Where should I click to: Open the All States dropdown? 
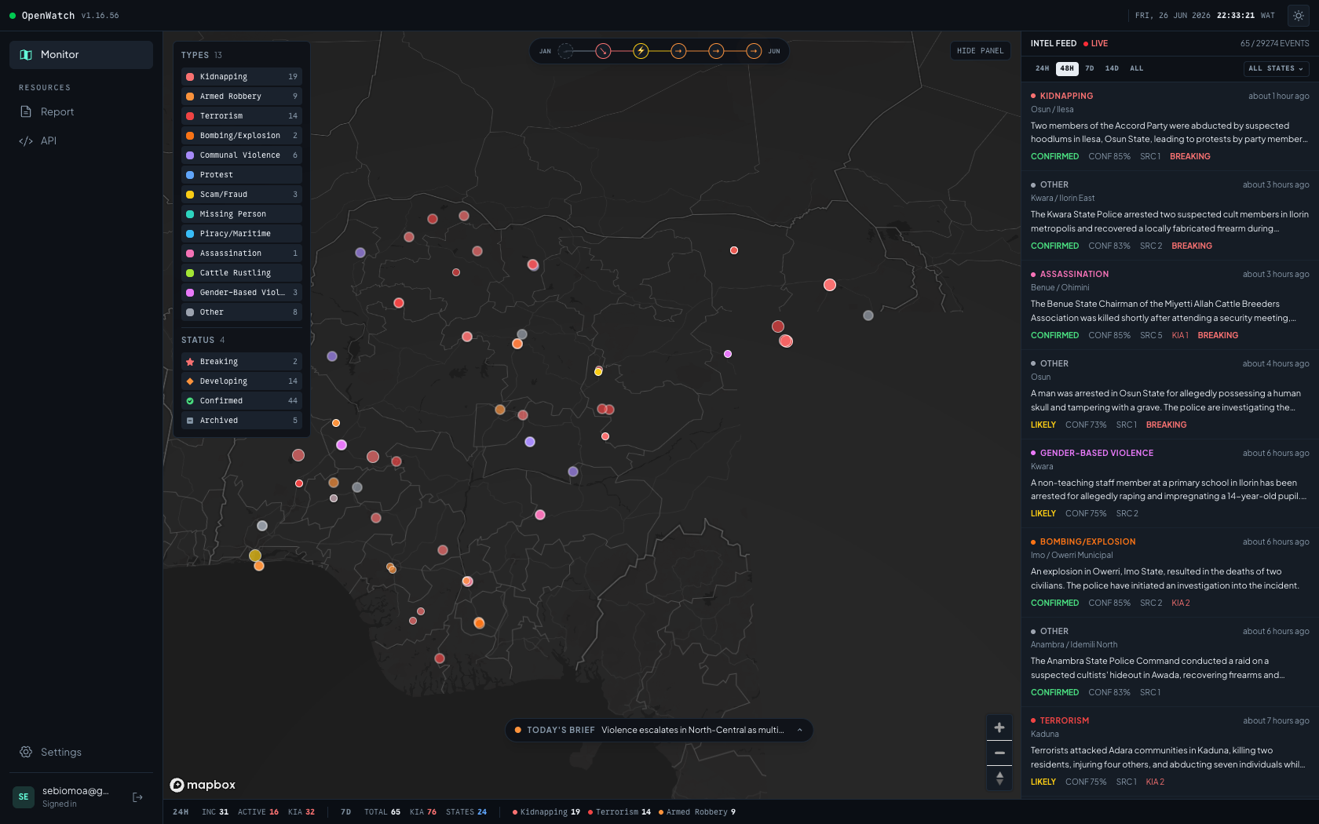click(x=1276, y=68)
